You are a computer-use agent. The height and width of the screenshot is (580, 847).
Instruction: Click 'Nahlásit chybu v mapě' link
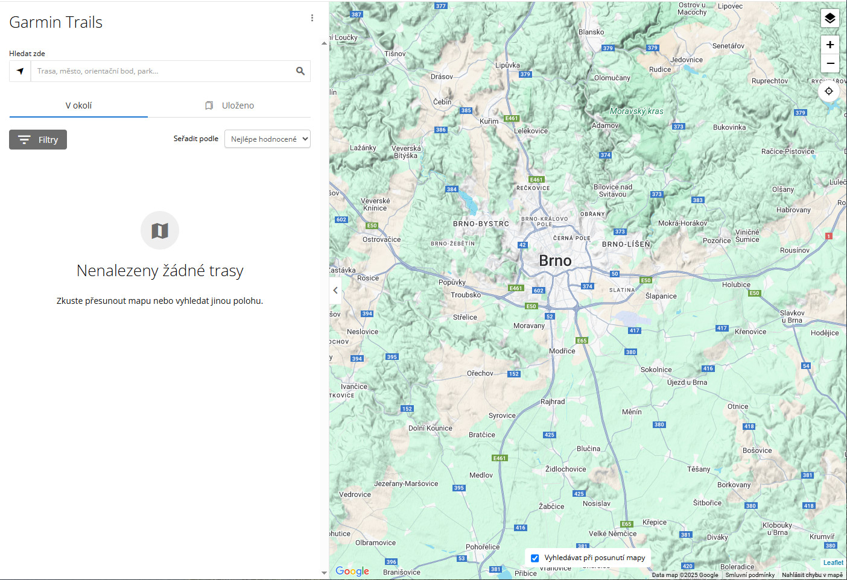coord(812,575)
